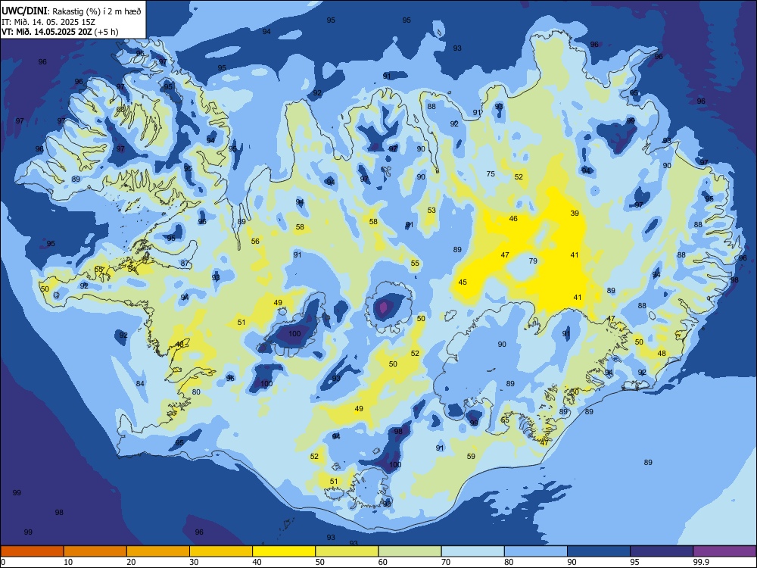Select the 87 humidity value on the map

[x=185, y=264]
